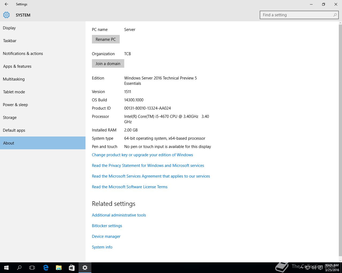342x273 pixels.
Task: Read the Privacy Statement link
Action: point(148,166)
